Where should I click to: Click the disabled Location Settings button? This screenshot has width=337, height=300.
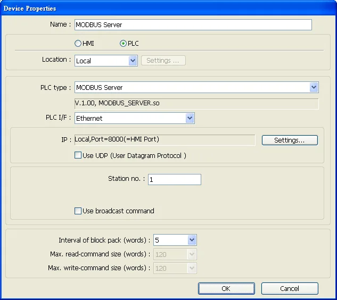point(163,61)
